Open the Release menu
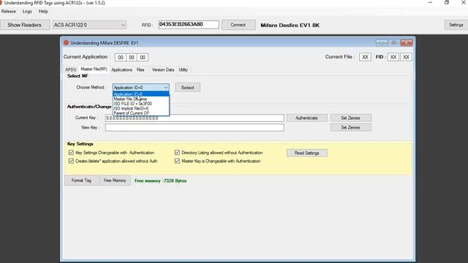This screenshot has width=468, height=263. tap(8, 12)
